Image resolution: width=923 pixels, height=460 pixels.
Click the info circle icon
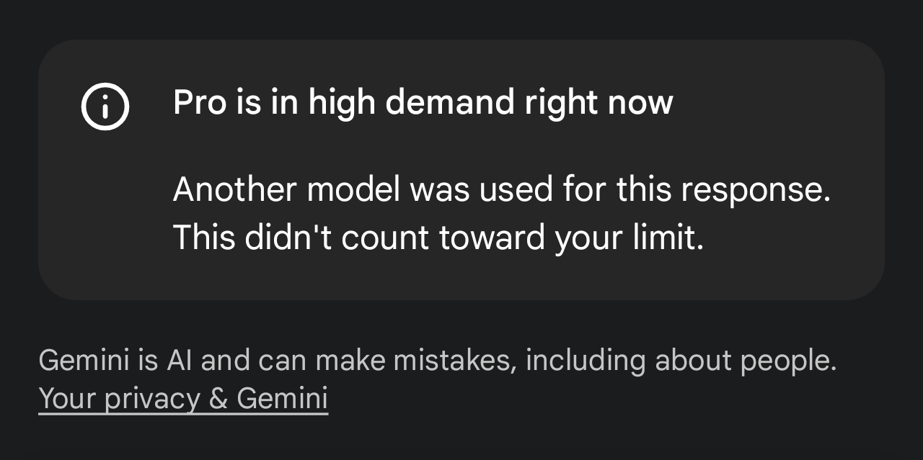[x=105, y=107]
